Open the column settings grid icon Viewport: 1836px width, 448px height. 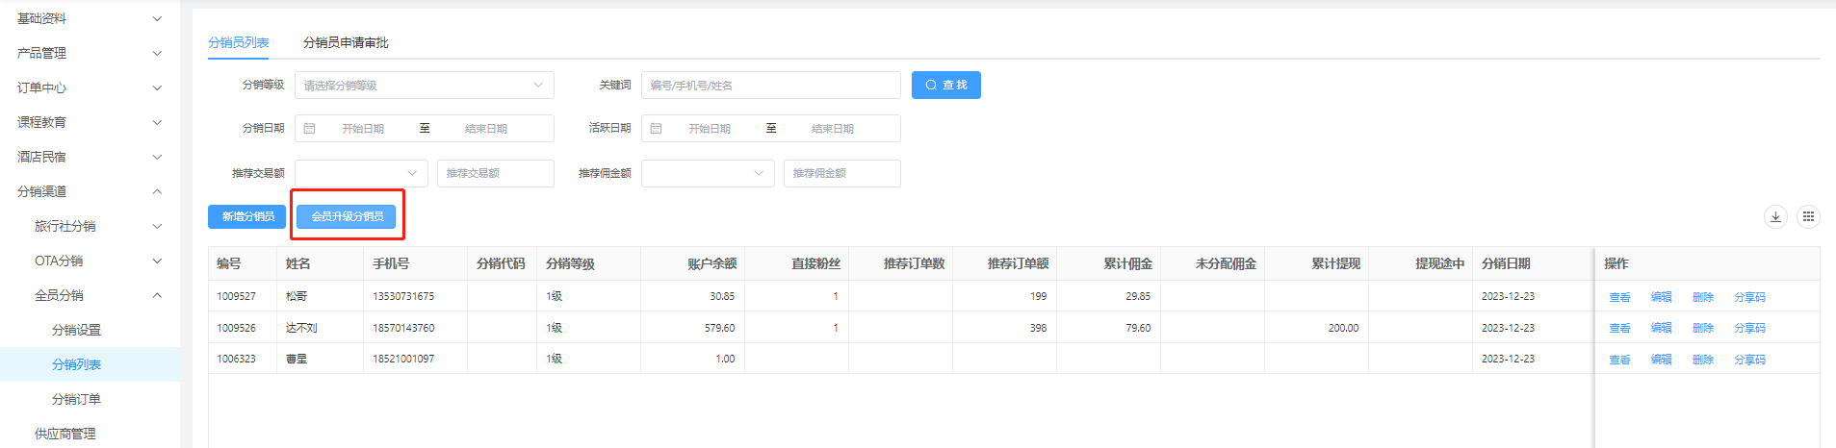coord(1808,216)
